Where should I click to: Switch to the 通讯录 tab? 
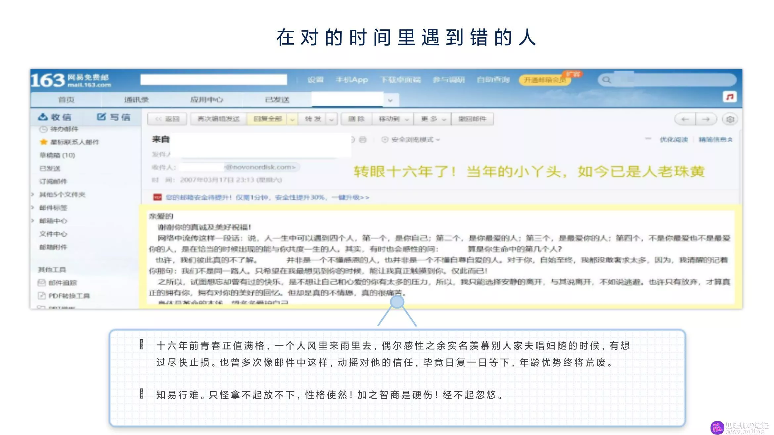[x=136, y=100]
